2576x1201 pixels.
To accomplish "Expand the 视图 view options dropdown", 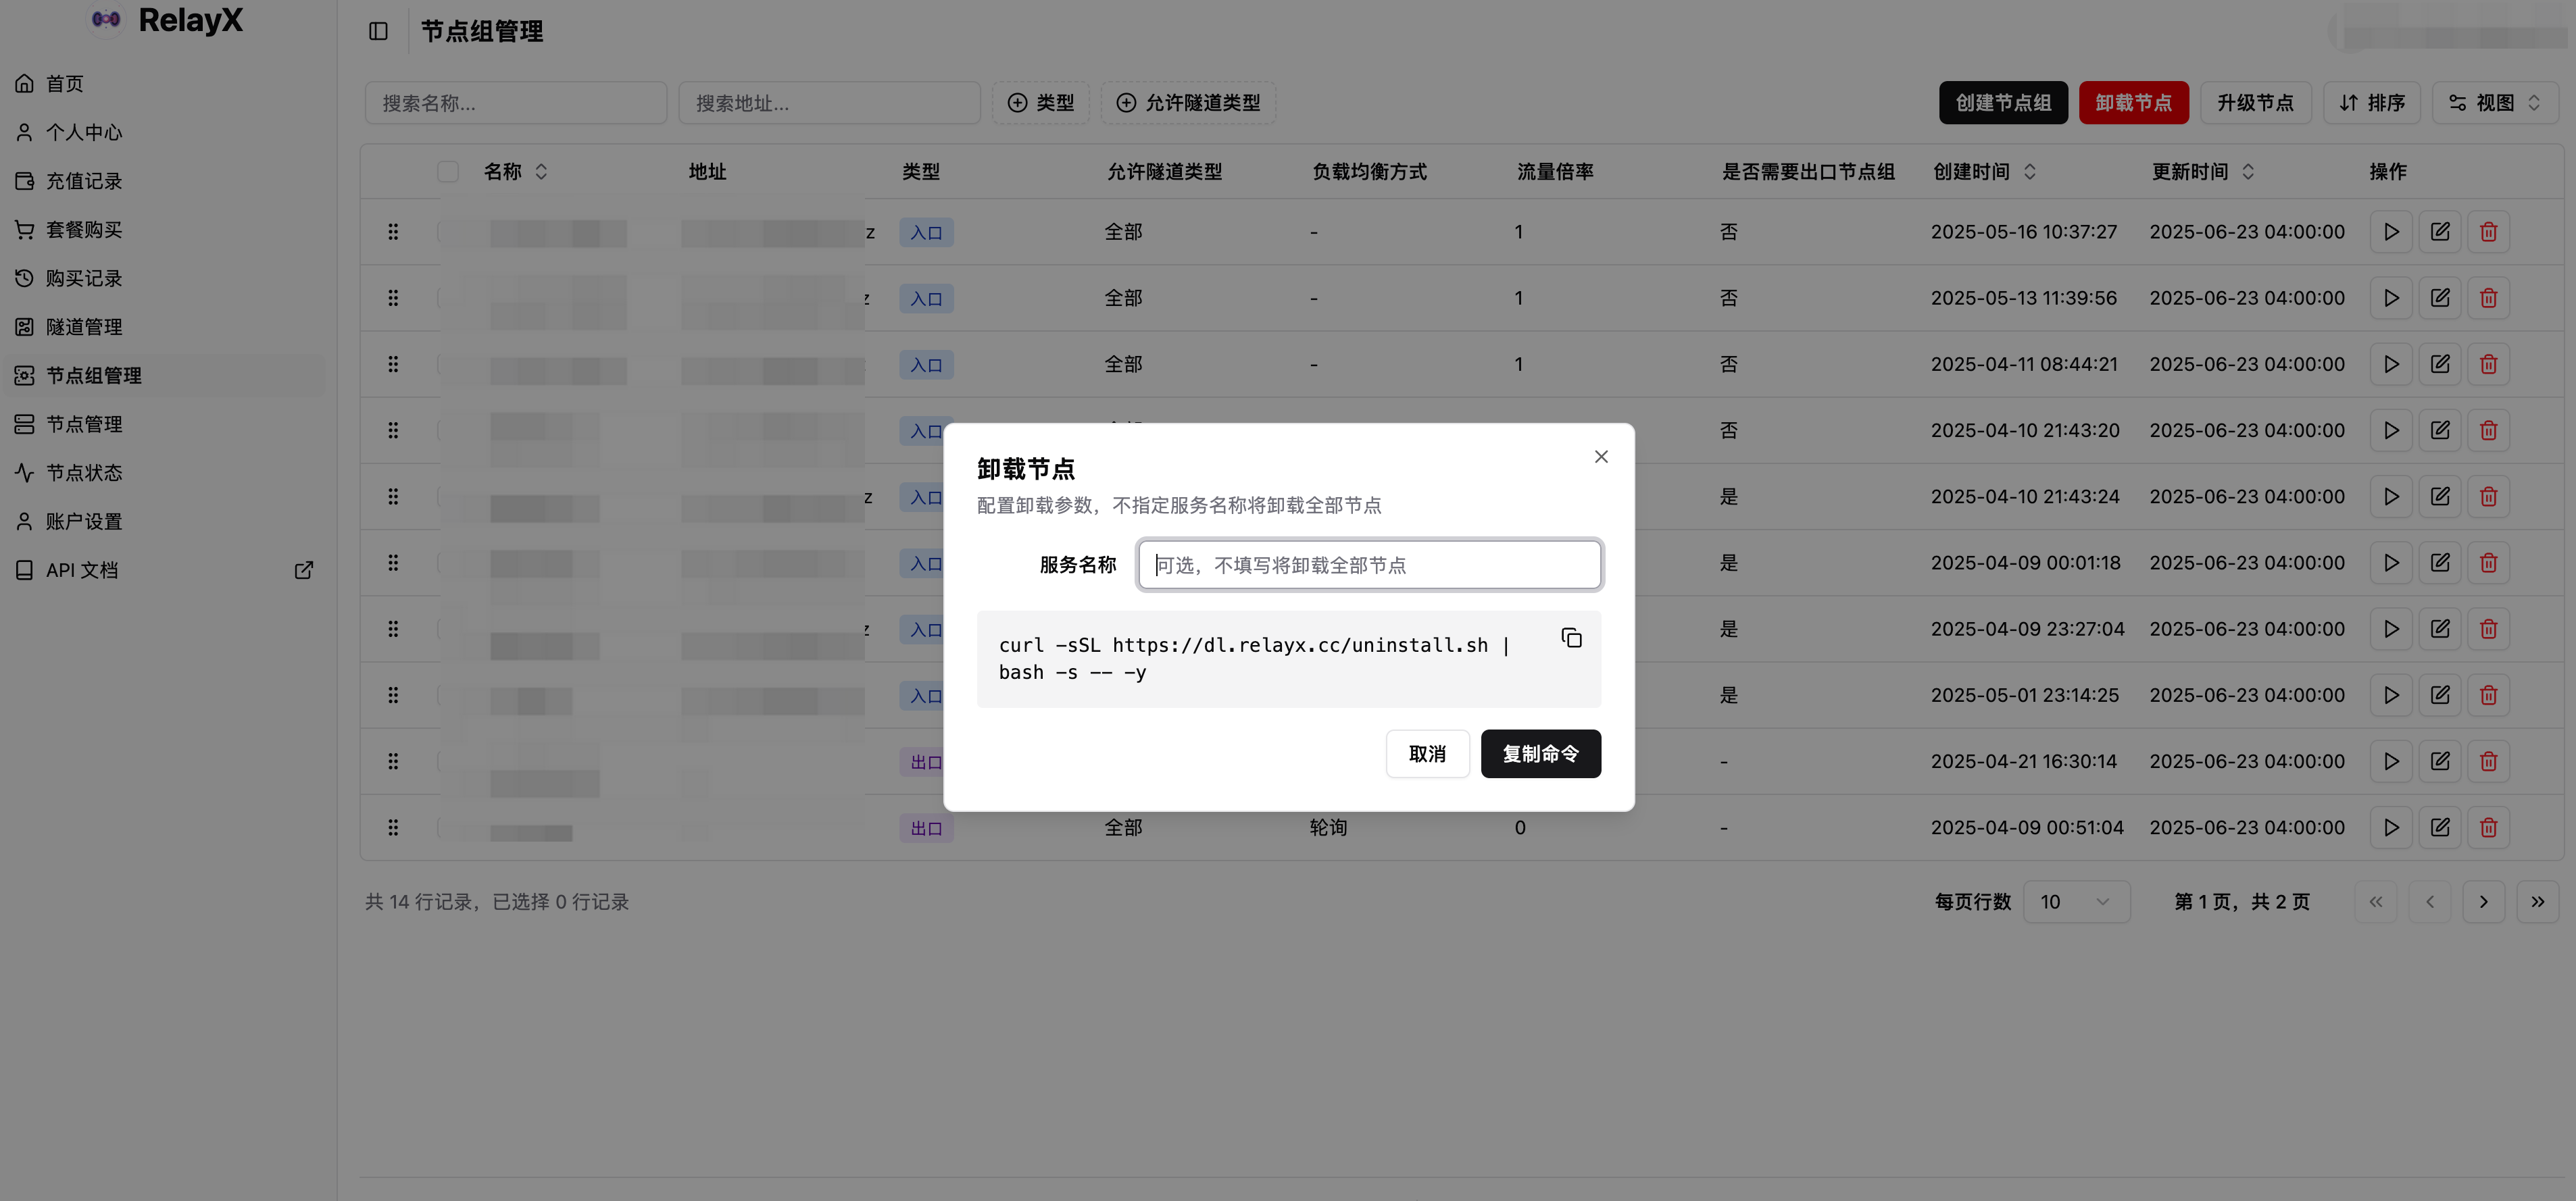I will tap(2495, 103).
